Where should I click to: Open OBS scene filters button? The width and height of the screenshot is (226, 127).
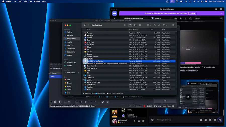[x=60, y=102]
